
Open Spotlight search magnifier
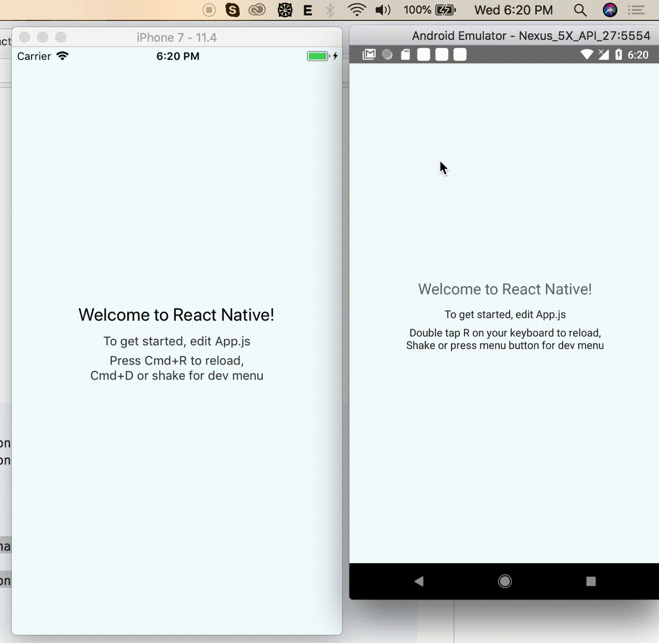pos(580,10)
